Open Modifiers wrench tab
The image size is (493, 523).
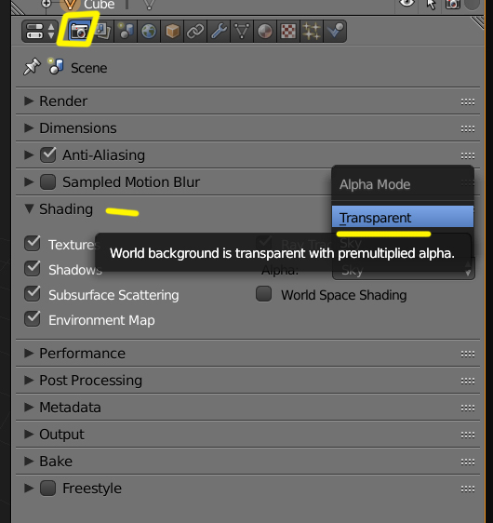coord(219,32)
